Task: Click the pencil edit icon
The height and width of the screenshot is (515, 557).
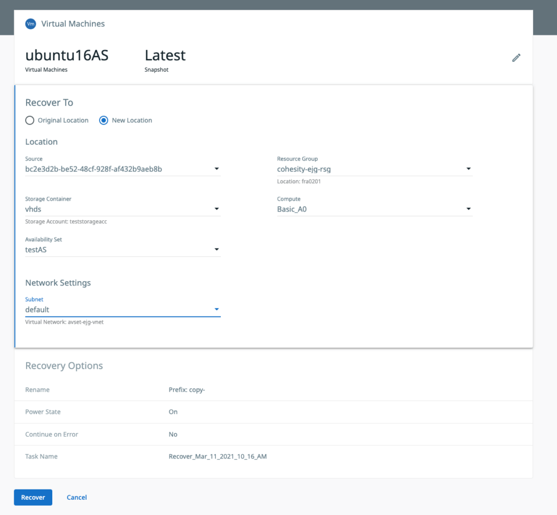Action: click(516, 58)
